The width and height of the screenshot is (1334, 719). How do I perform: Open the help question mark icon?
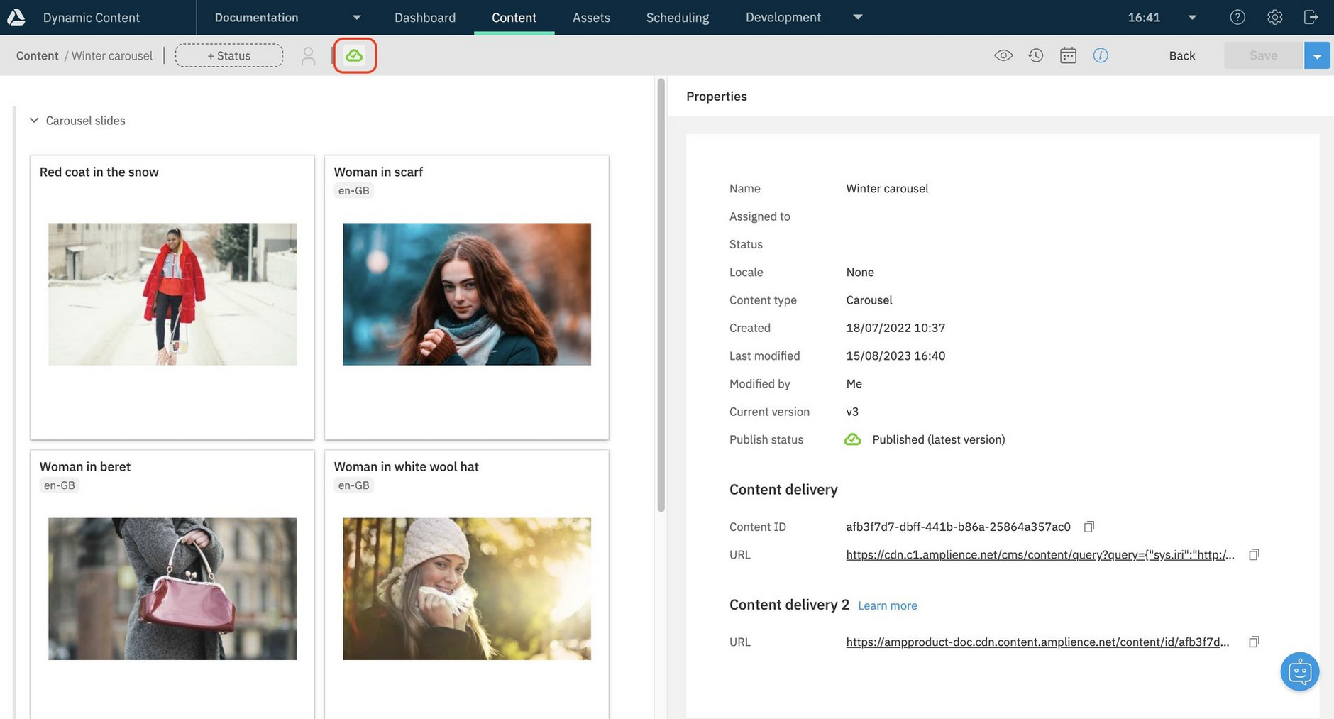[x=1237, y=17]
